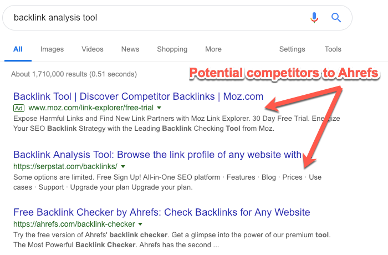Click the blue magnifying glass search icon
This screenshot has height=255, width=388.
[336, 18]
